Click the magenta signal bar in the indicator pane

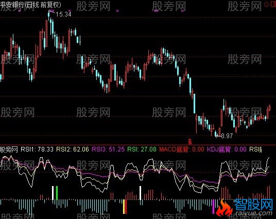(x=214, y=207)
